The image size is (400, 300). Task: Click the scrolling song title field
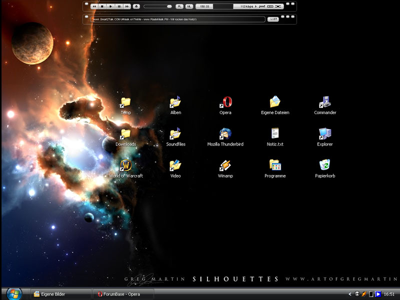(x=178, y=19)
